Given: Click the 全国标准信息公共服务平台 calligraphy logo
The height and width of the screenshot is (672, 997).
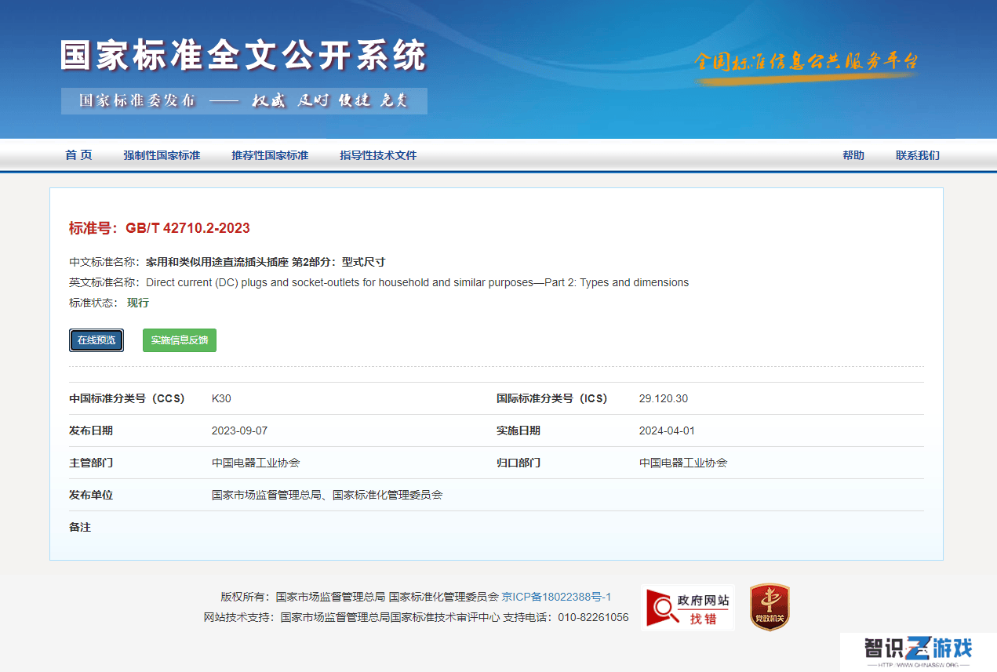Looking at the screenshot, I should click(x=806, y=64).
